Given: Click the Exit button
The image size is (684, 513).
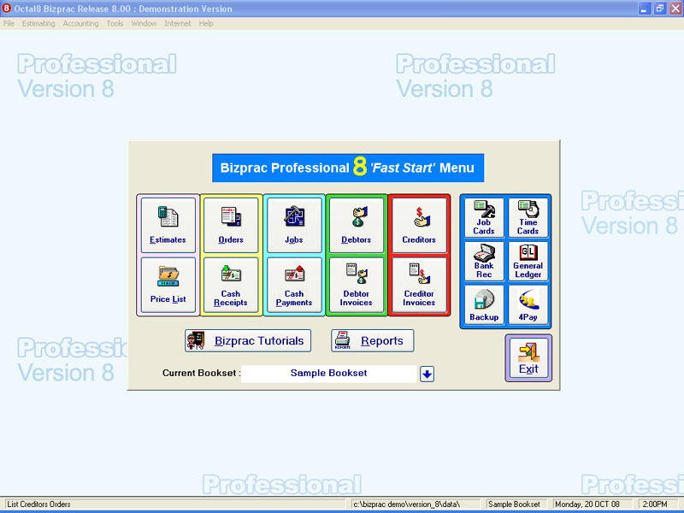Looking at the screenshot, I should (x=528, y=358).
